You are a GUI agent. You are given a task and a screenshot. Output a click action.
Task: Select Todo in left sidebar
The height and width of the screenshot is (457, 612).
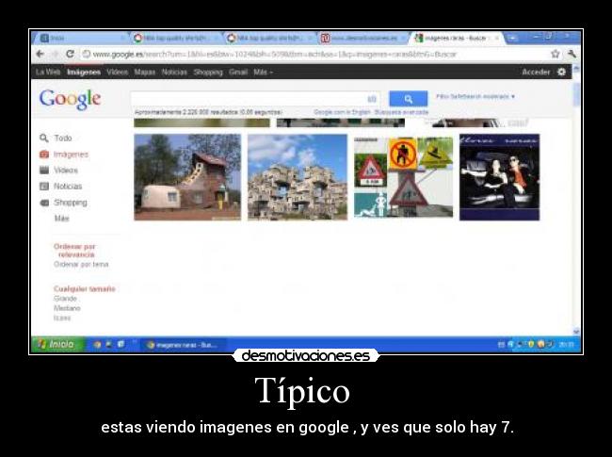pyautogui.click(x=63, y=138)
